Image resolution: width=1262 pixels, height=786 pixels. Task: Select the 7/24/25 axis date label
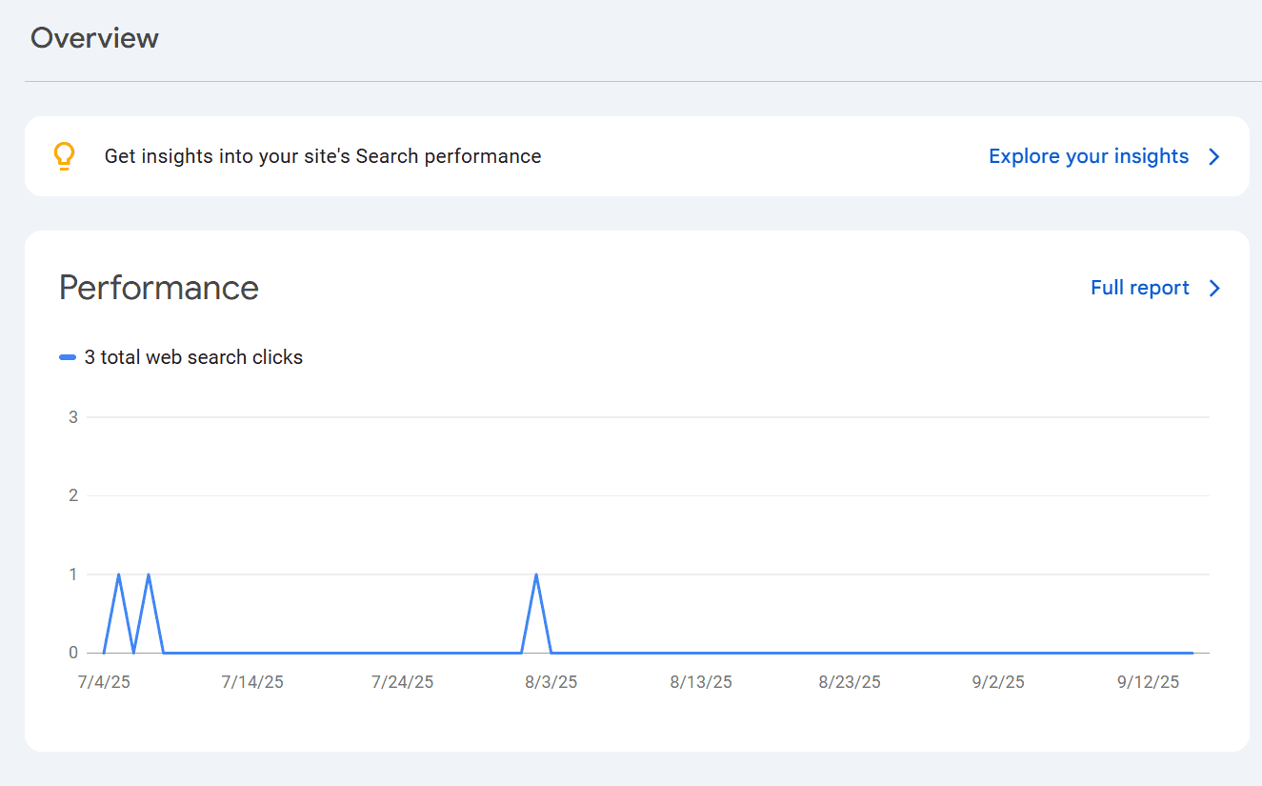(x=402, y=682)
